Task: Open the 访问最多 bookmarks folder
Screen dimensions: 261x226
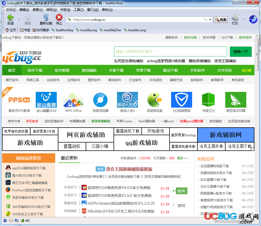Action: 41,30
